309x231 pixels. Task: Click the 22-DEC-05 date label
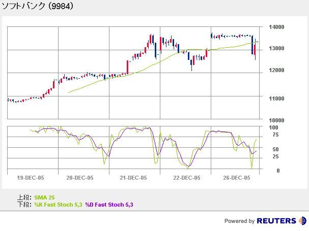187,178
